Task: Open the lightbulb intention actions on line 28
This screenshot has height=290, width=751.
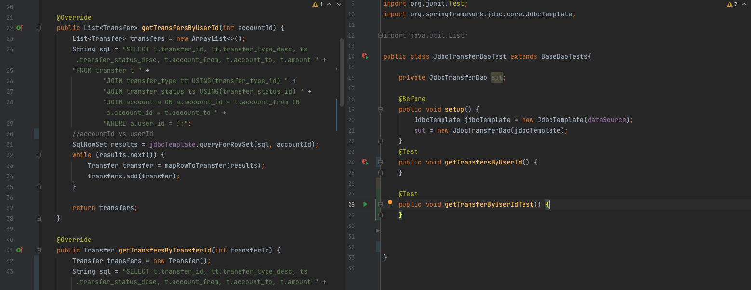Action: click(x=390, y=203)
